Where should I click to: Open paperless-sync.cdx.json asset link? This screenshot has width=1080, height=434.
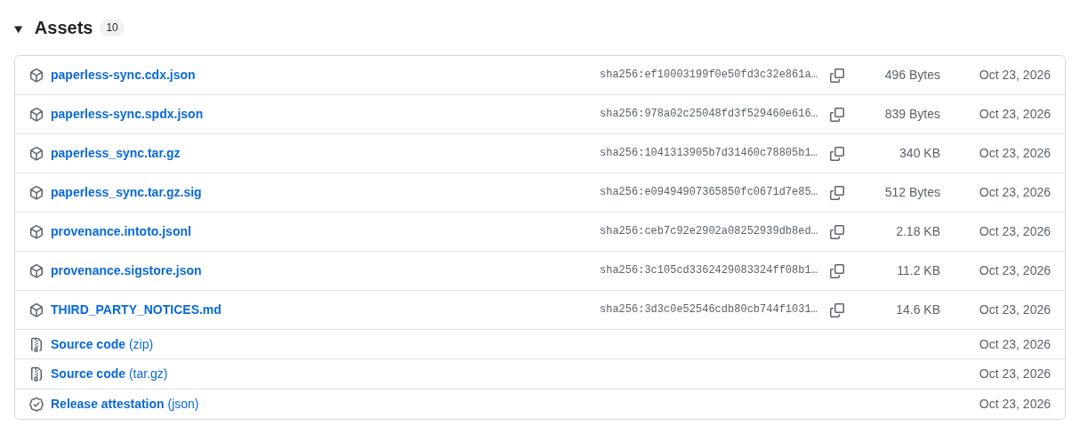[123, 75]
